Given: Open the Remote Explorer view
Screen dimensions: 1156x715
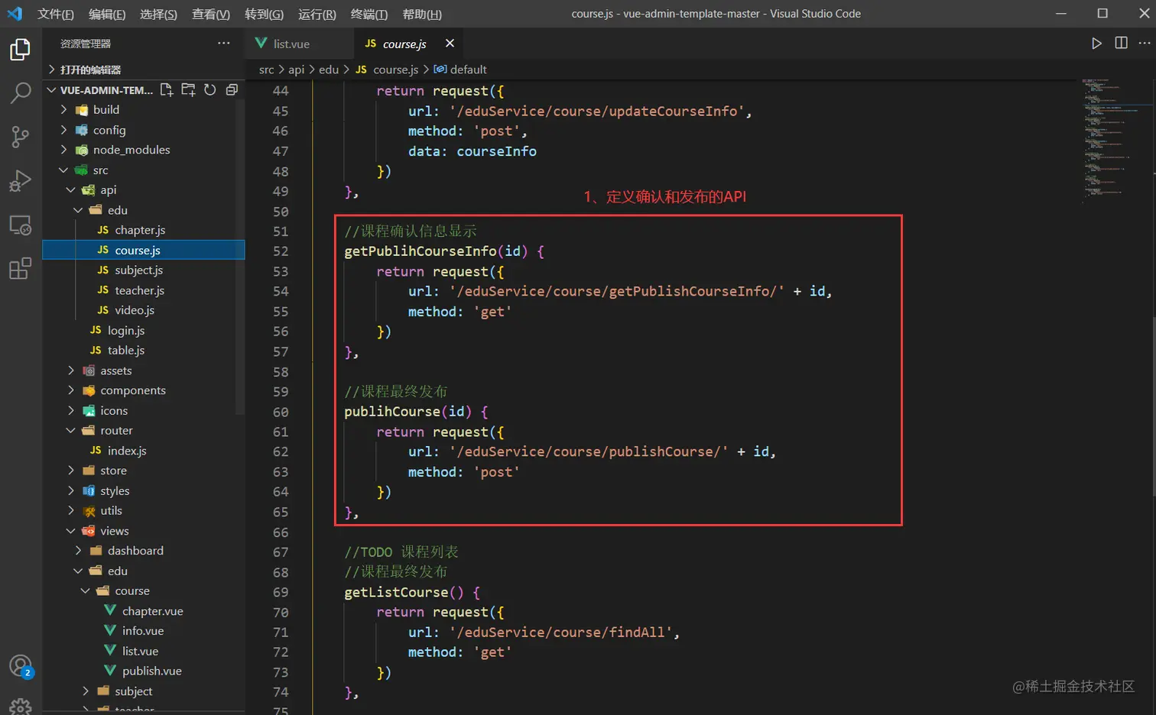Looking at the screenshot, I should (x=20, y=225).
